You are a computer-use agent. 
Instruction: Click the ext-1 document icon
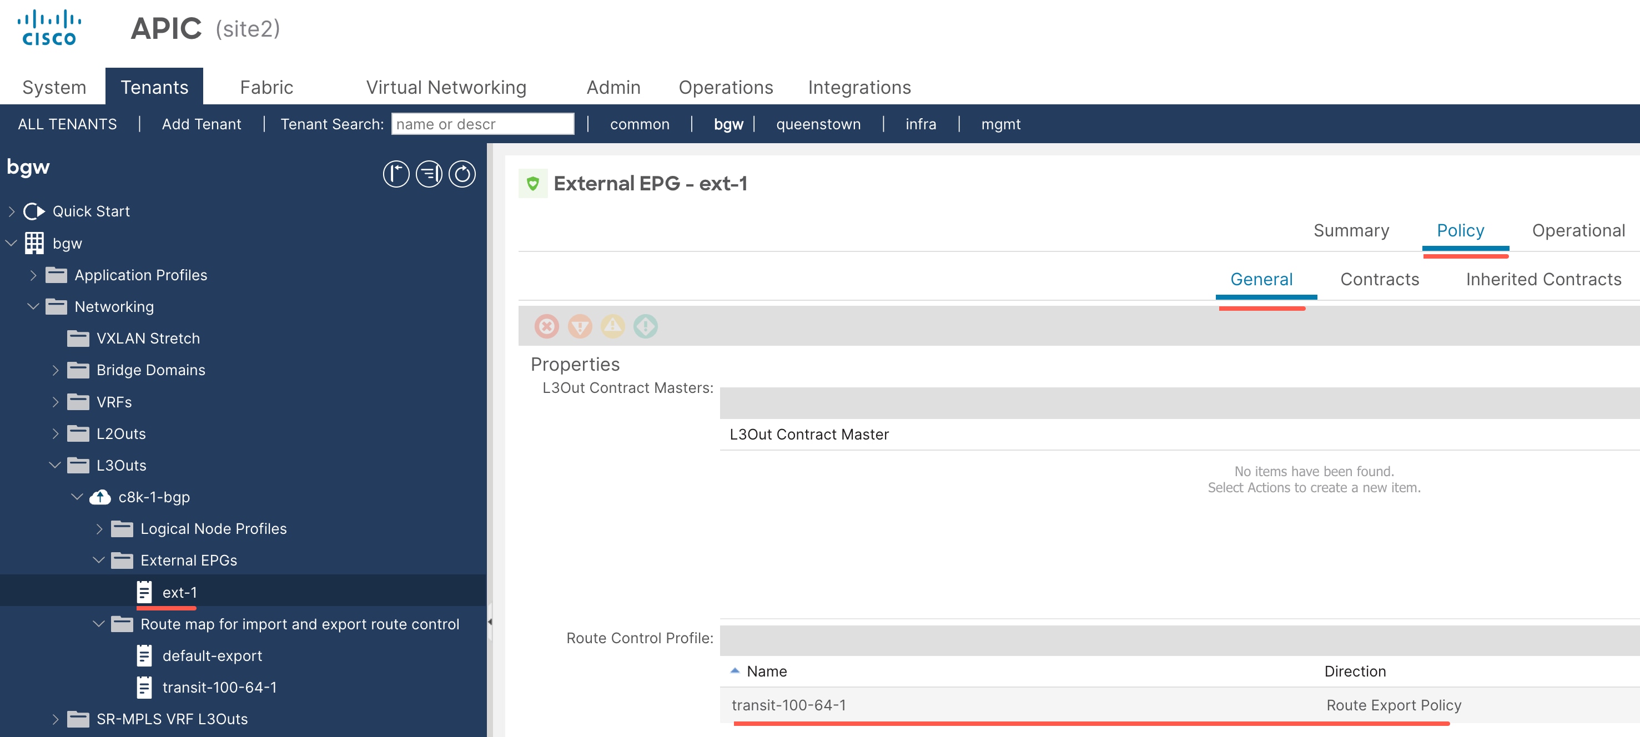144,593
